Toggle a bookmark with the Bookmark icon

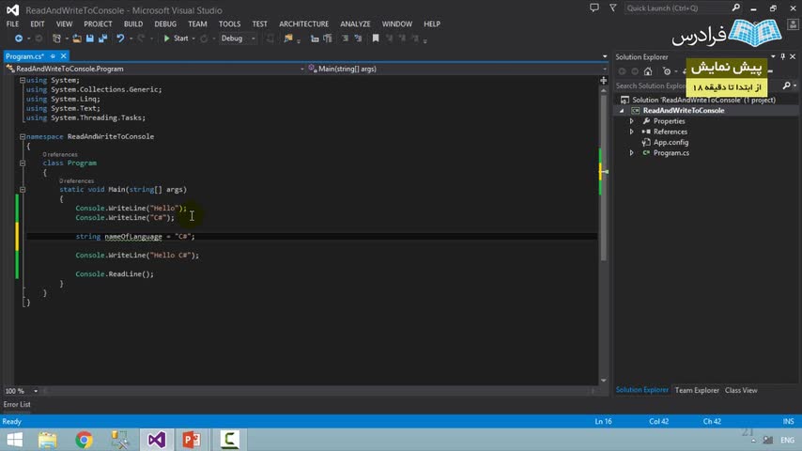click(x=376, y=39)
